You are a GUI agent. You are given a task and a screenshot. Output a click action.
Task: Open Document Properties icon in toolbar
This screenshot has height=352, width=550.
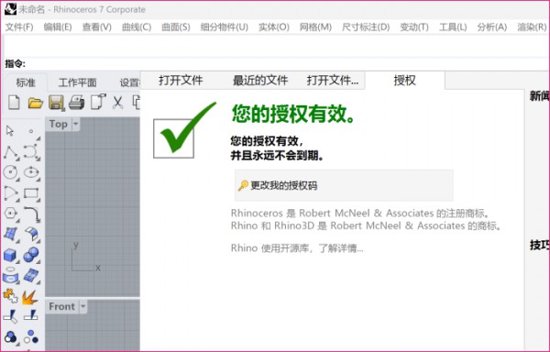pos(98,102)
